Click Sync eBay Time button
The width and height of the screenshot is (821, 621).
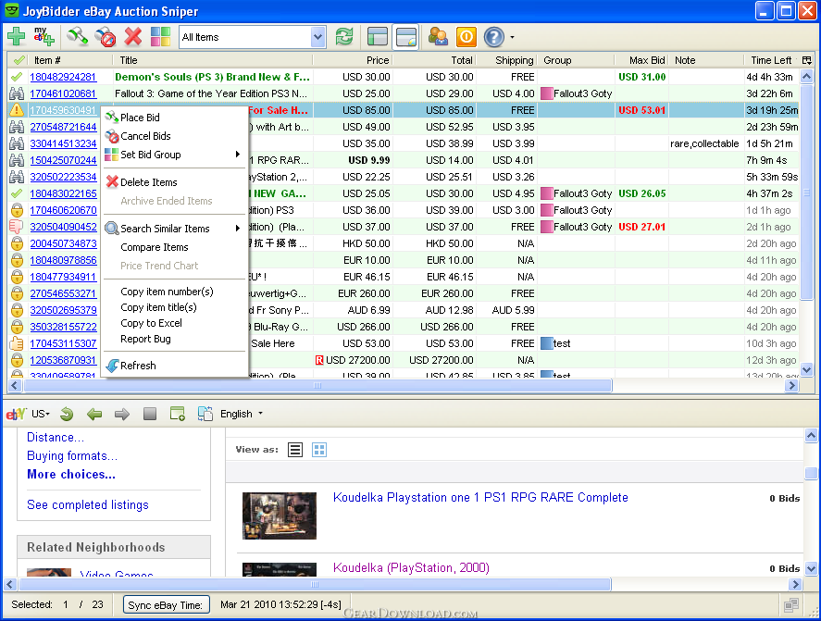click(166, 604)
